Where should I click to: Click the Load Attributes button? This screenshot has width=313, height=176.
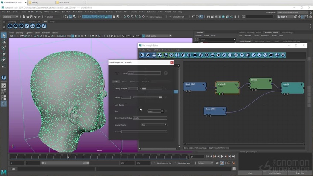(275, 173)
